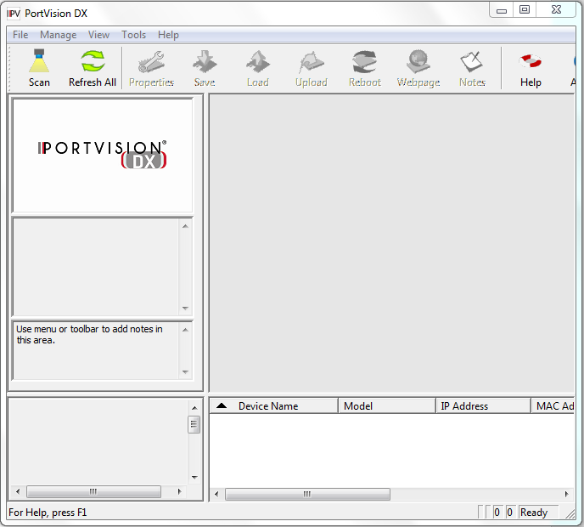Open the Tools menu

[x=134, y=35]
